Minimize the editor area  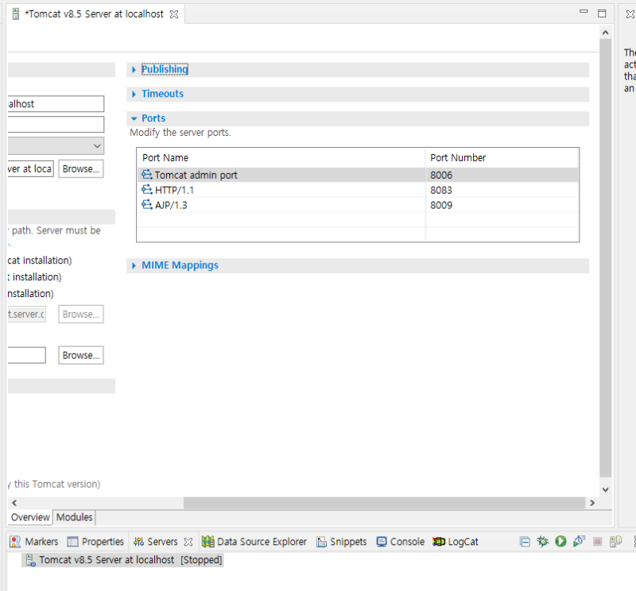point(584,12)
